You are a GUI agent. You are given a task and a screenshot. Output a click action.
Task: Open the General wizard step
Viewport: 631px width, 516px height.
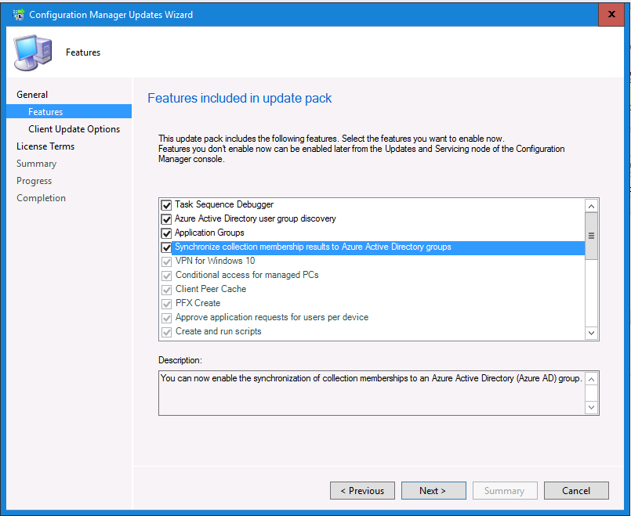[x=32, y=95]
